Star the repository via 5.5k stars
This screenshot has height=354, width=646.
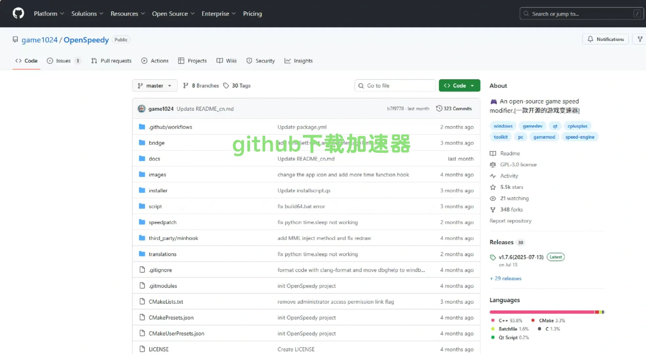[511, 187]
